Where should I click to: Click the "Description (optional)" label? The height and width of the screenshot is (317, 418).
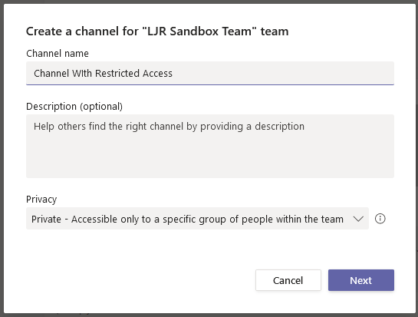pos(74,107)
